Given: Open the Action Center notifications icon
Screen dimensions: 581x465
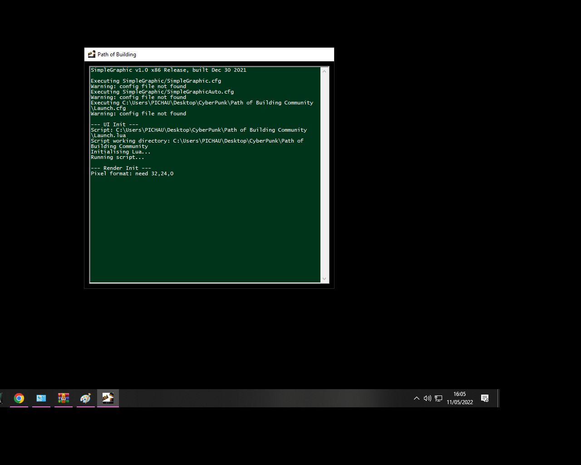Looking at the screenshot, I should click(x=485, y=398).
